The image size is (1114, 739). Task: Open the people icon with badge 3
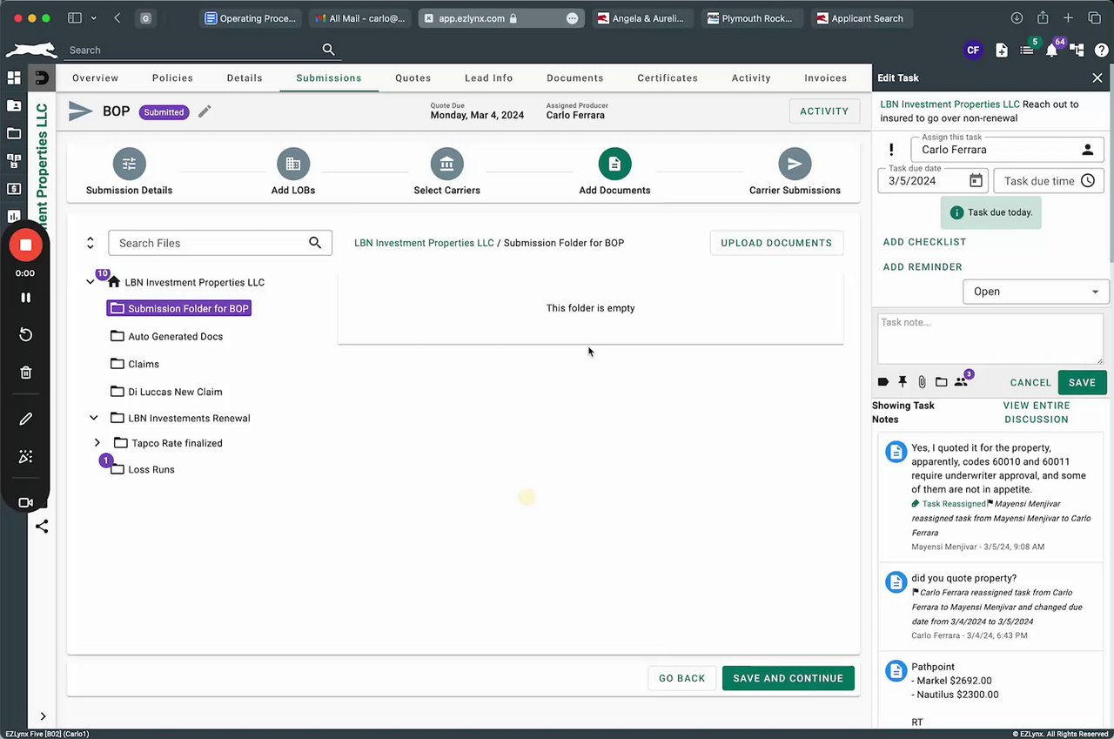coord(962,380)
